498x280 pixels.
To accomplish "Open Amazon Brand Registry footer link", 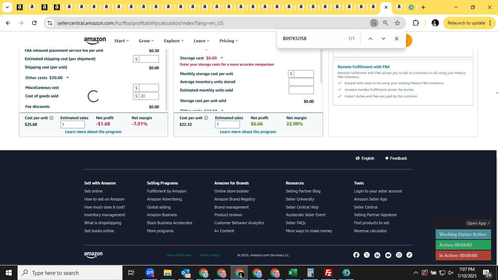I will [235, 199].
